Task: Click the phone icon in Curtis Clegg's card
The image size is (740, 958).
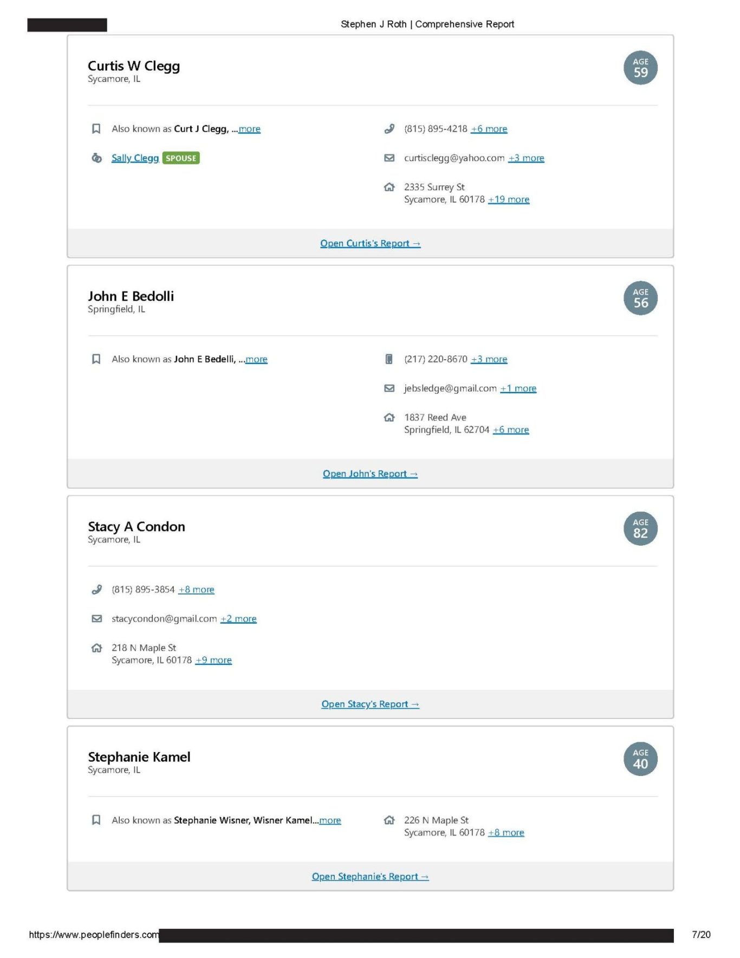Action: tap(389, 129)
